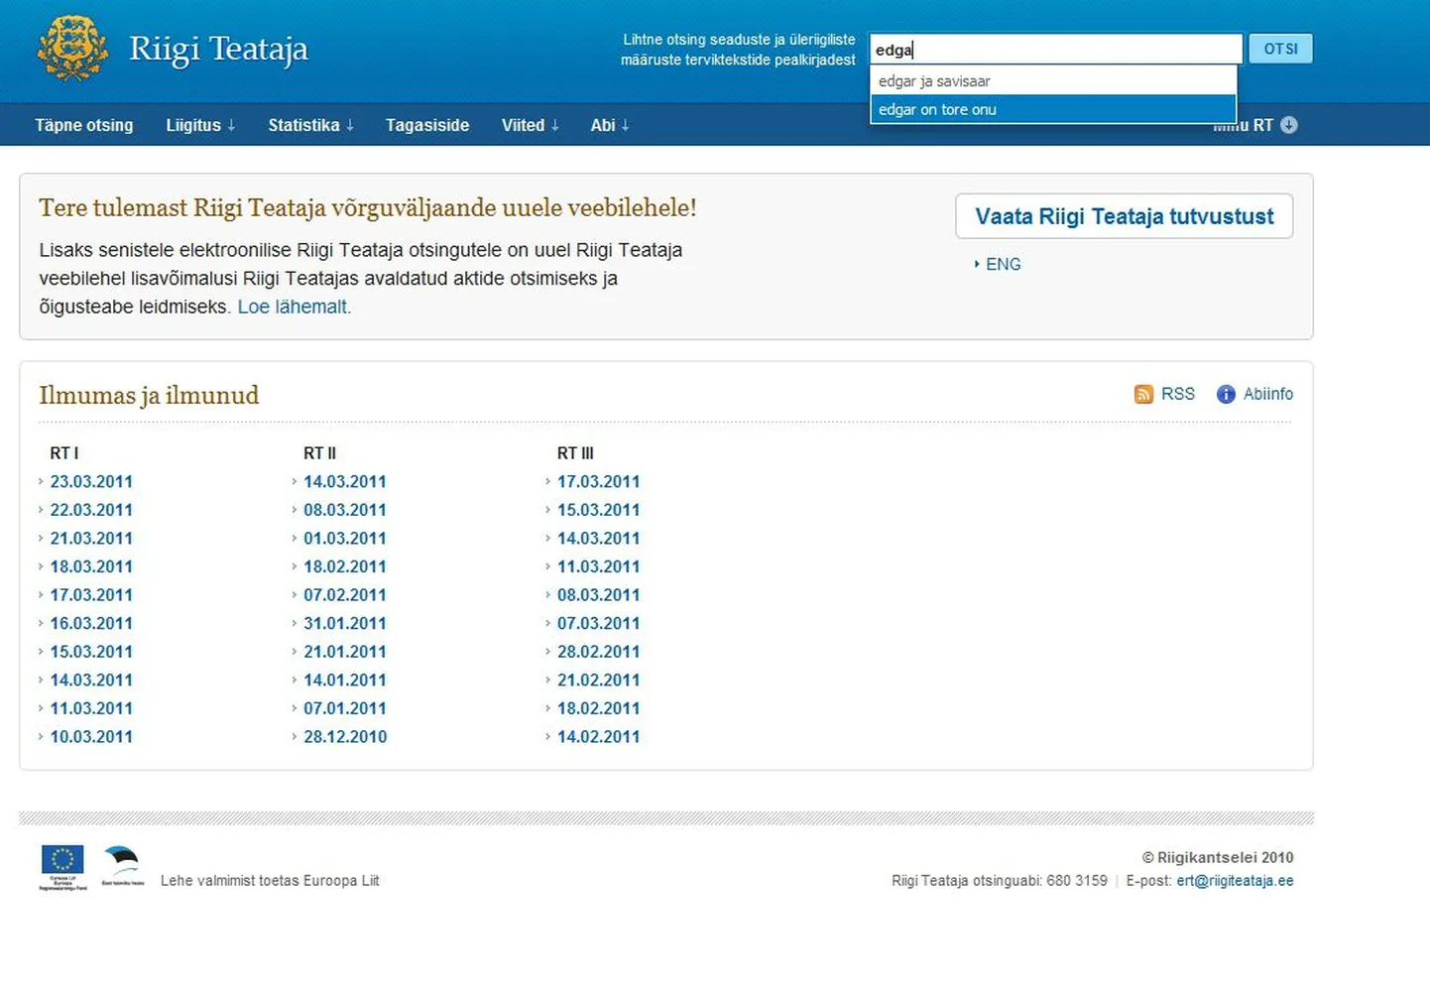Open RT III issue 28.02.2011
Viewport: 1430px width, 995px height.
599,652
